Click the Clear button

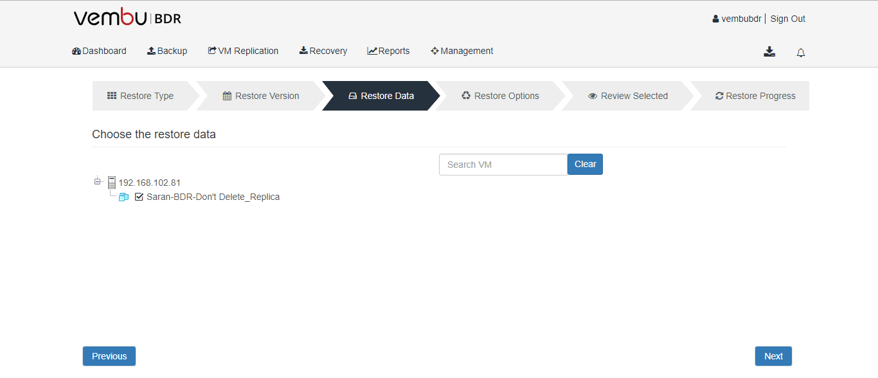(585, 164)
